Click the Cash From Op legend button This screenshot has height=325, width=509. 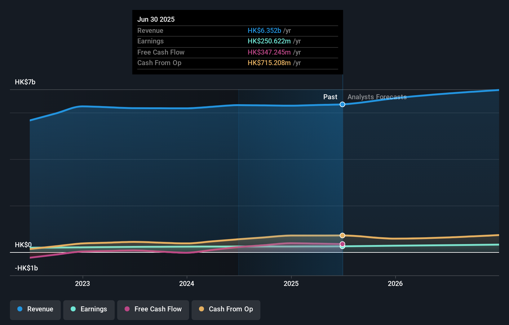click(226, 310)
